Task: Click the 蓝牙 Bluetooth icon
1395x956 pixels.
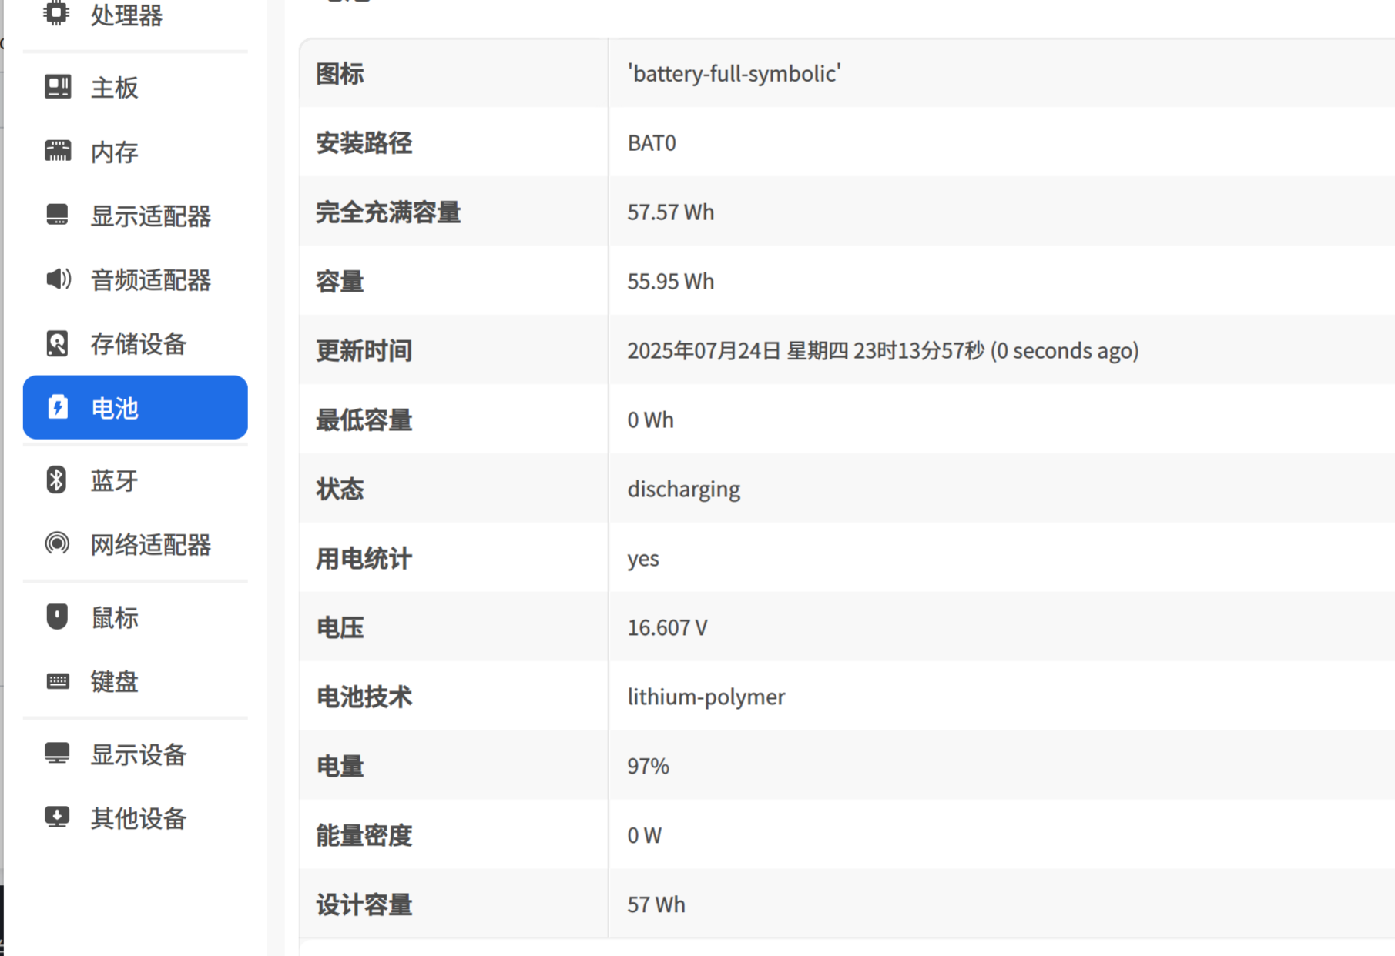Action: 56,480
